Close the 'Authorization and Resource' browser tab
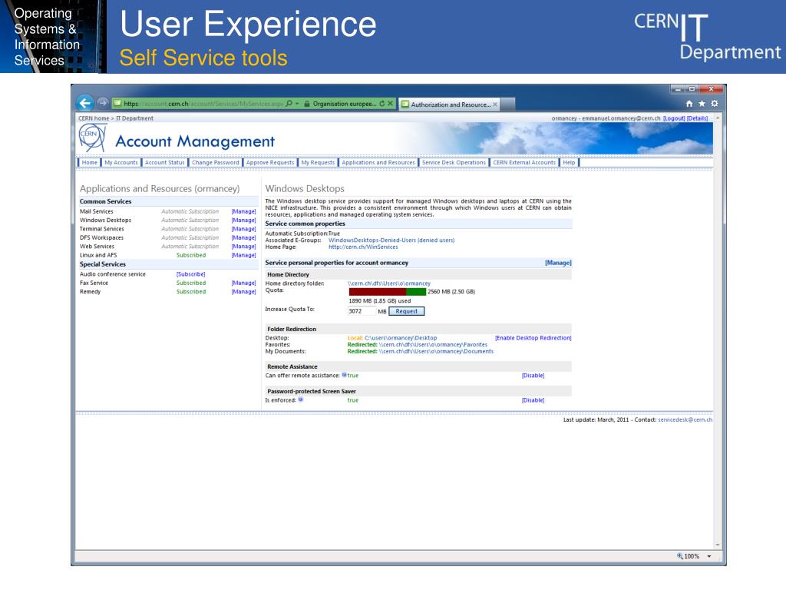 [x=495, y=104]
